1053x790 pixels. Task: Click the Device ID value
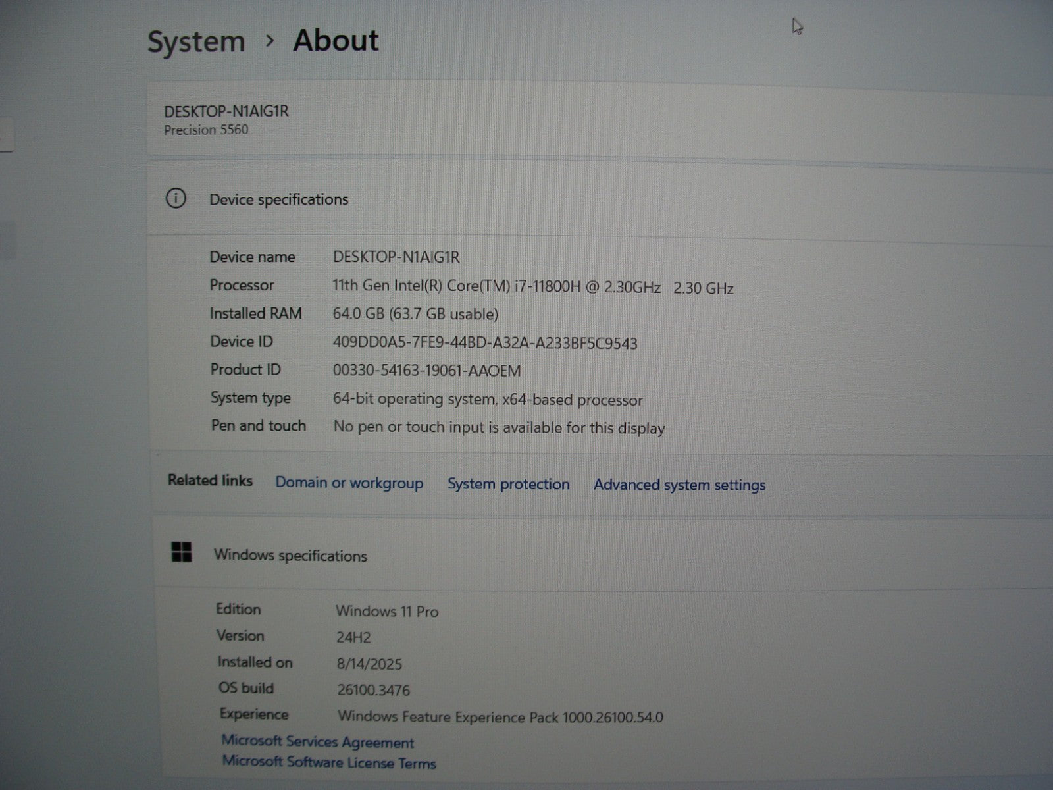click(484, 343)
